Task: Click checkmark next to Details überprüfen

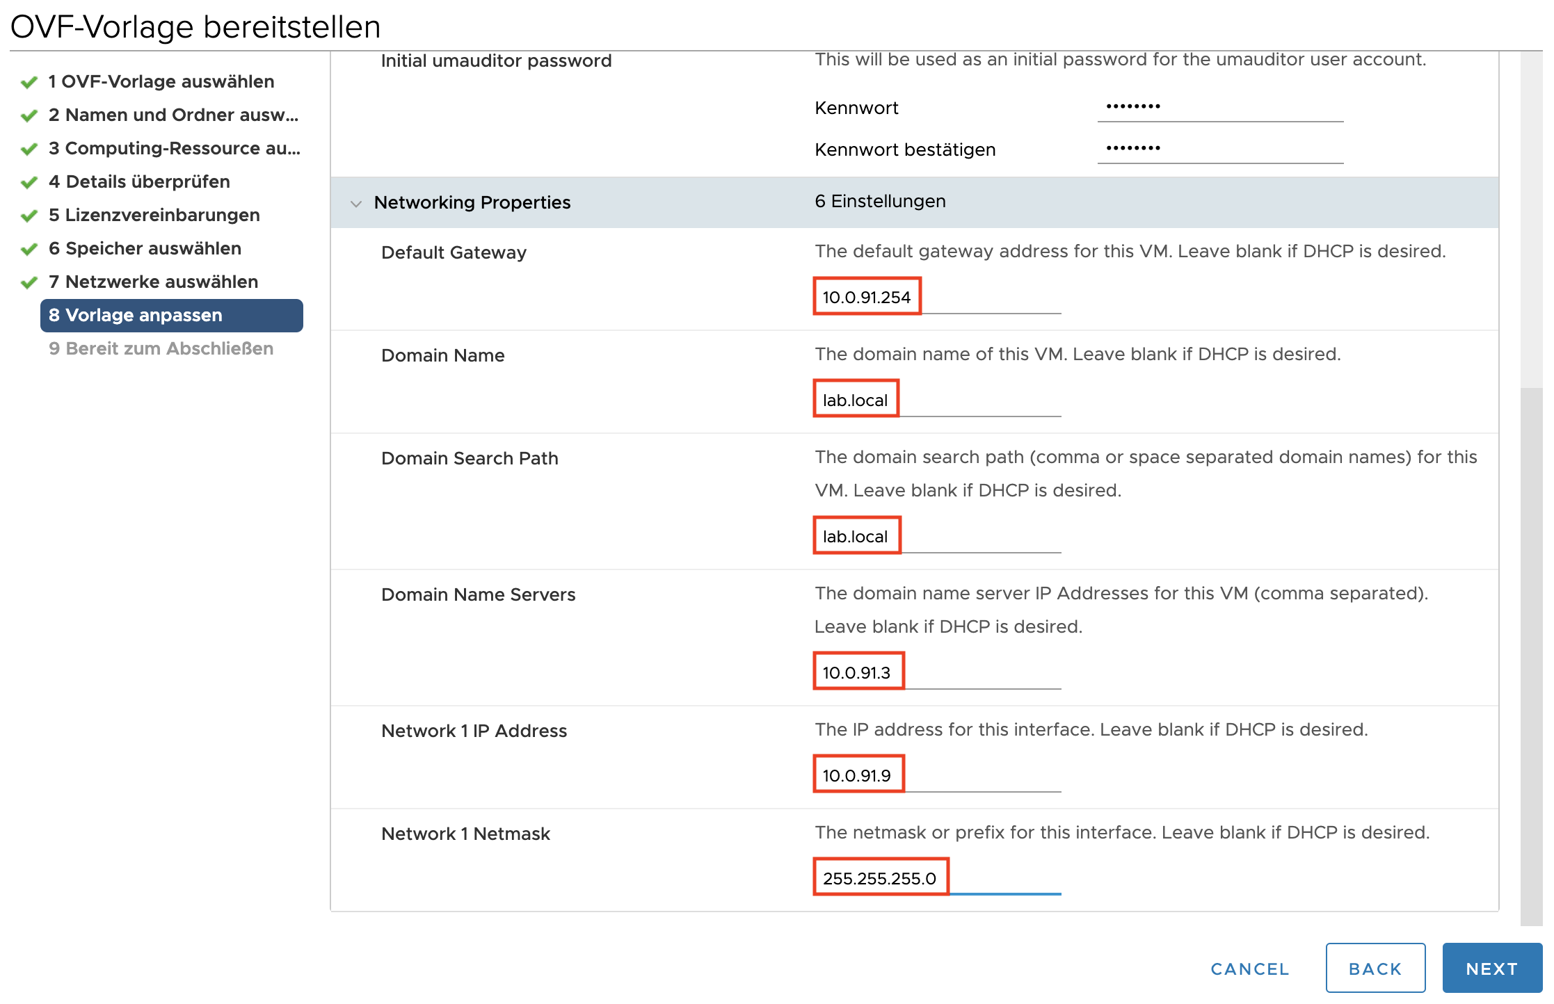Action: [x=29, y=183]
